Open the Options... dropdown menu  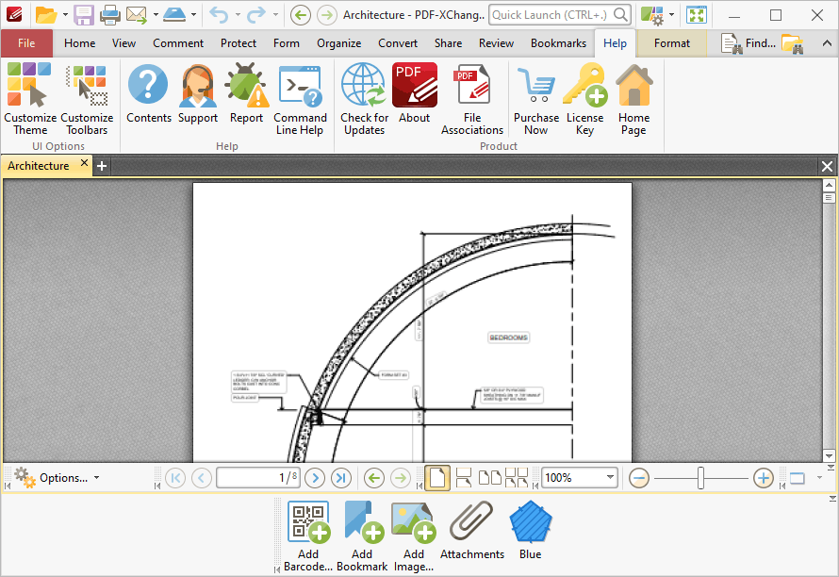[x=57, y=477]
